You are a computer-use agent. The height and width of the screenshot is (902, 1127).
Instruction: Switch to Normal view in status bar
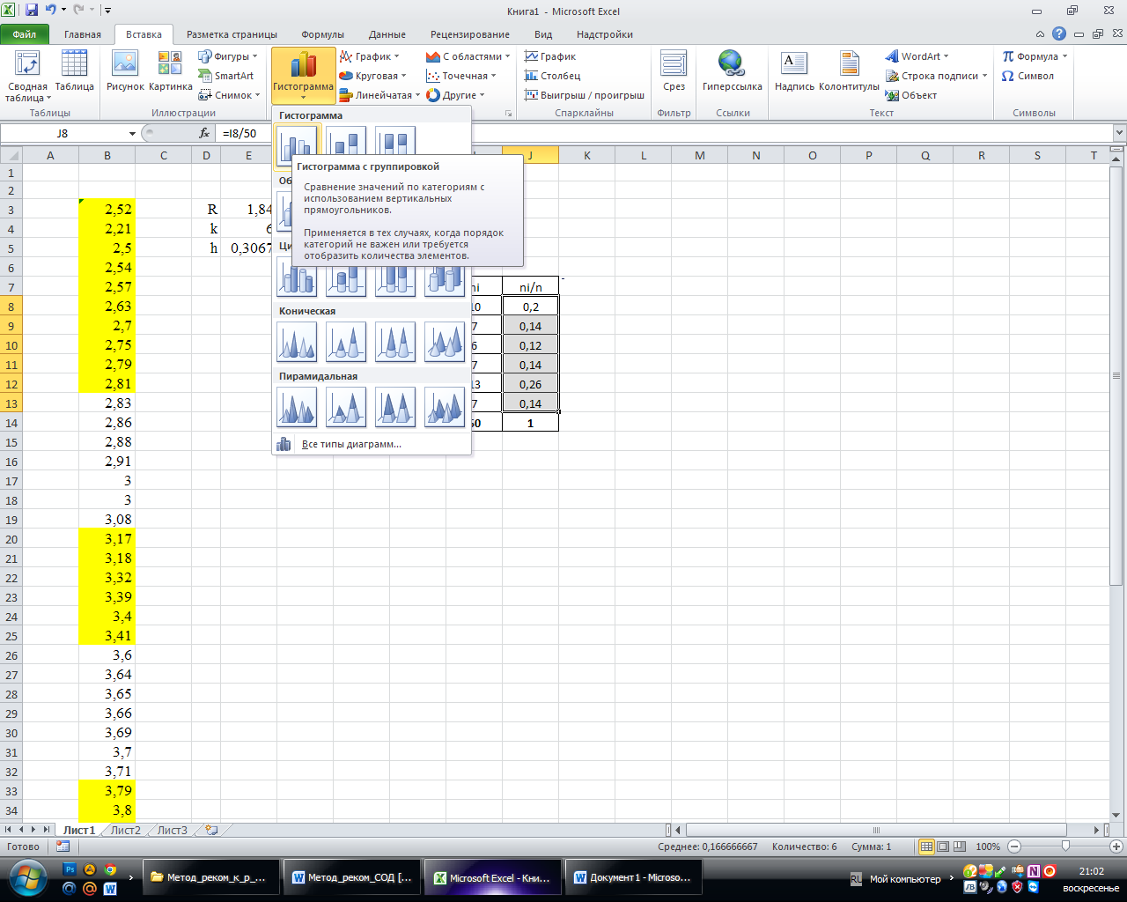[x=926, y=847]
